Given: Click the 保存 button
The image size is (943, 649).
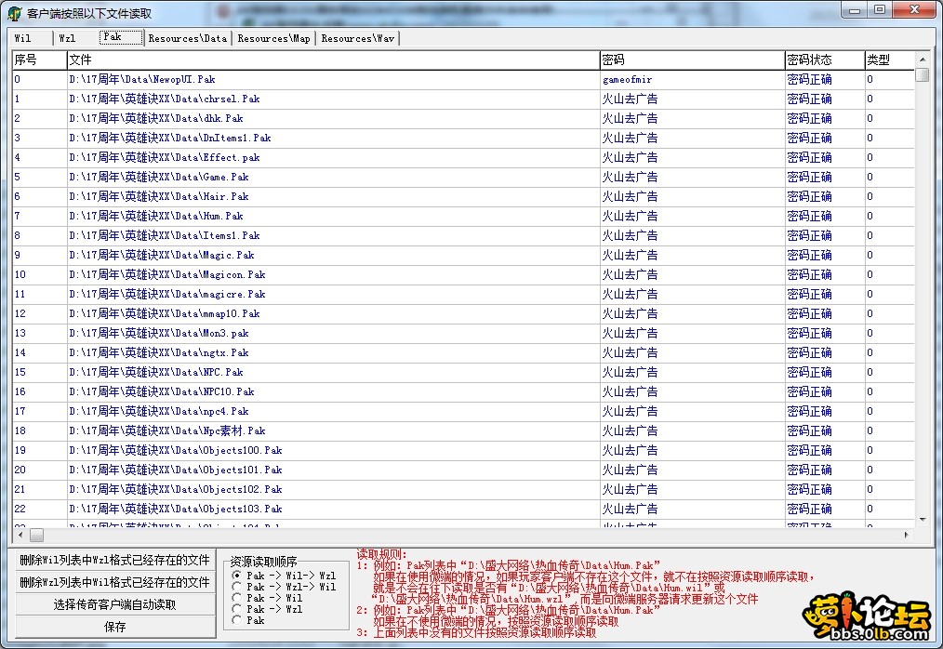Looking at the screenshot, I should [x=115, y=627].
